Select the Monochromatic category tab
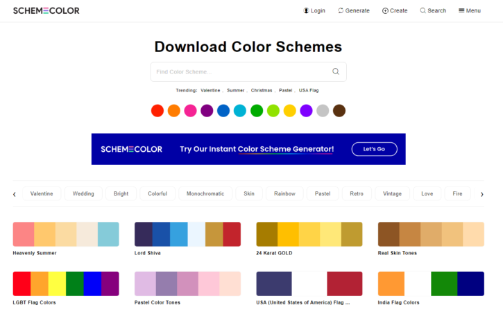503x312 pixels. coord(205,193)
